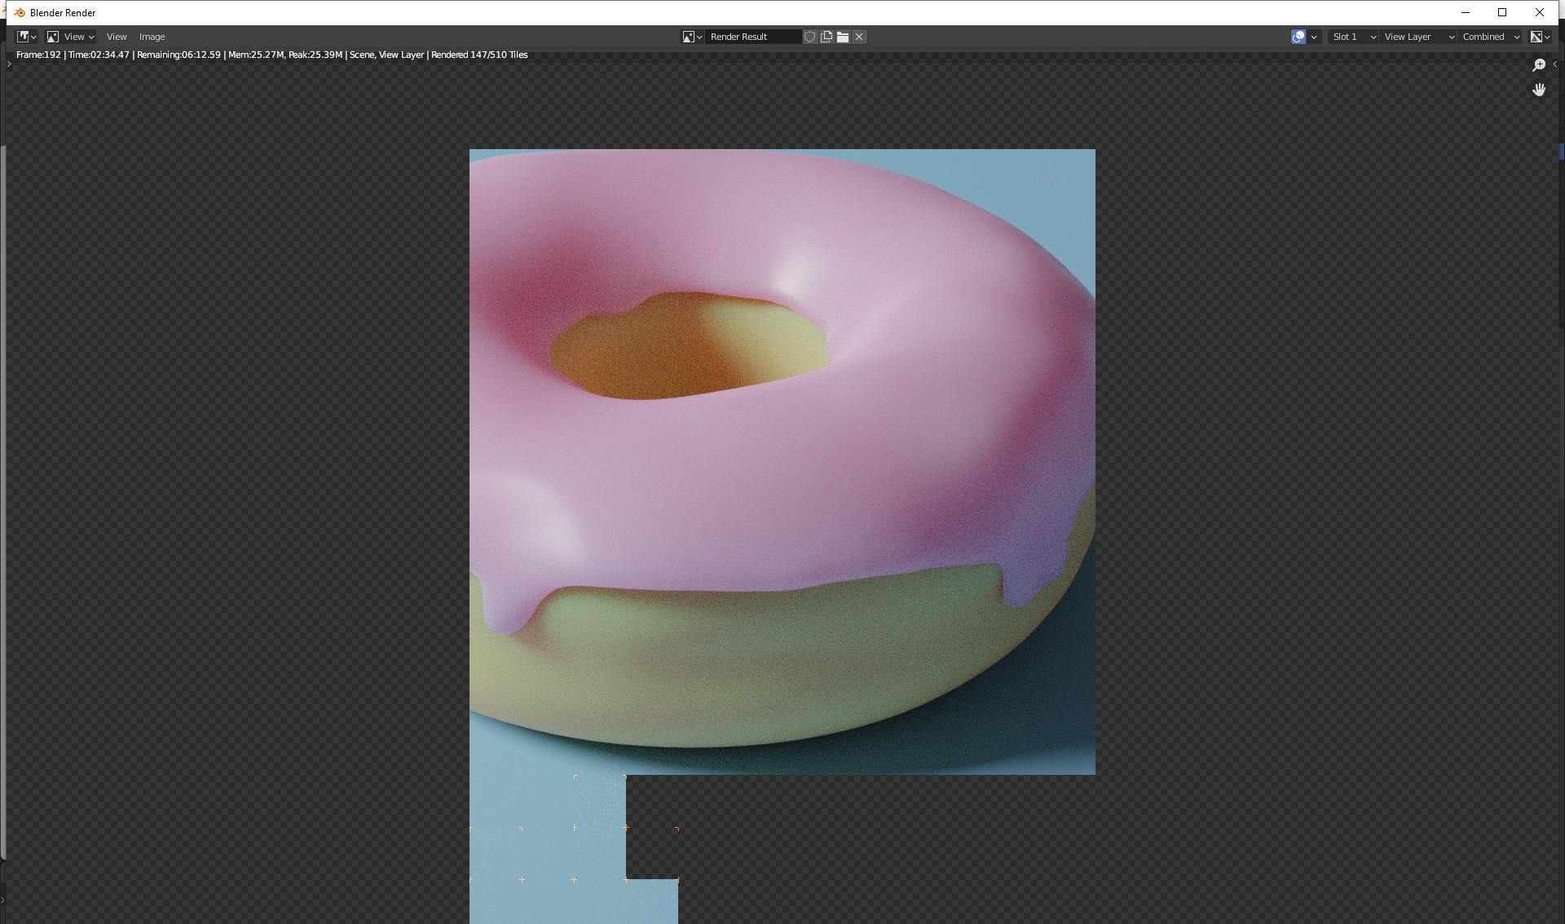Viewport: 1565px width, 924px height.
Task: Click the Blender logo in title bar
Action: (x=20, y=12)
